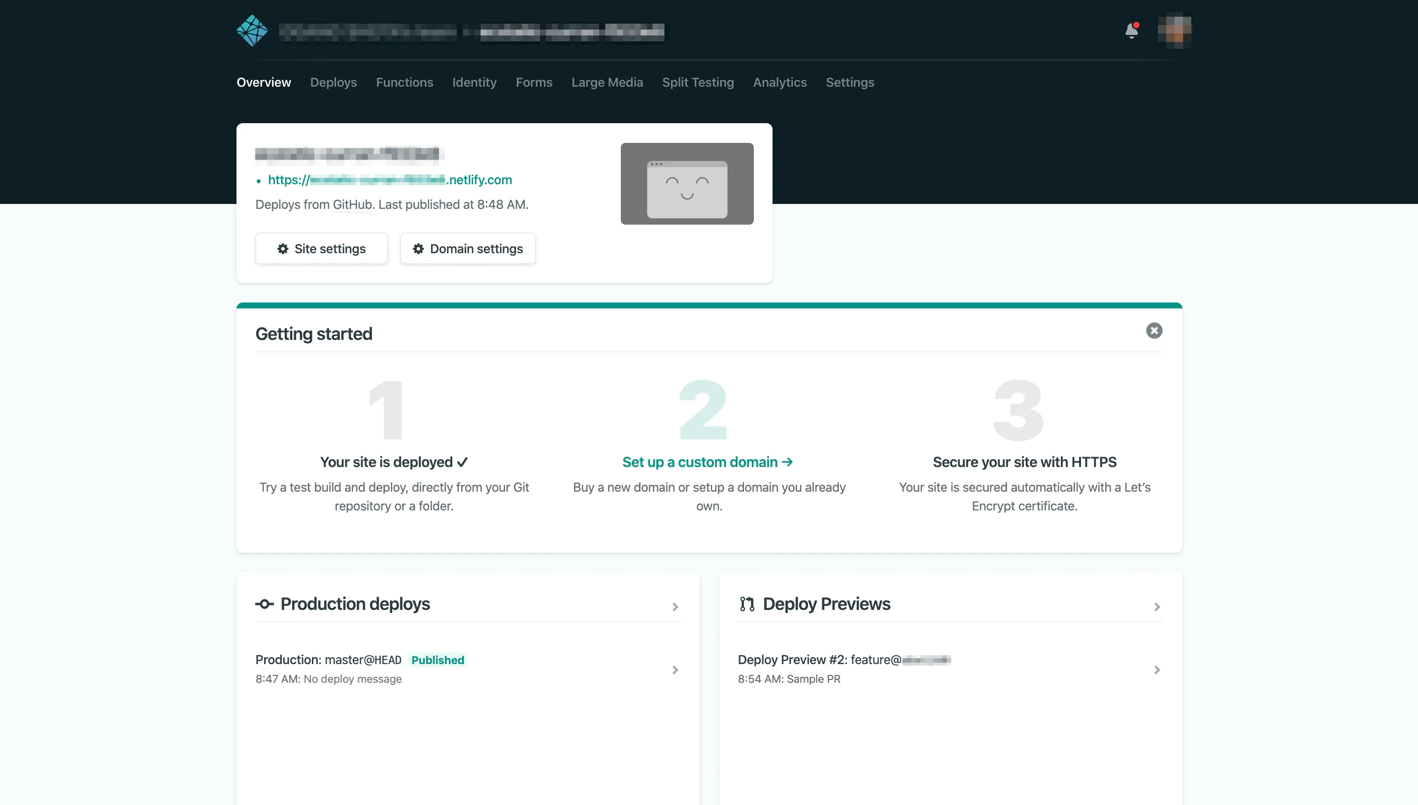Follow Set up a custom domain link
This screenshot has height=805, width=1418.
click(x=708, y=462)
